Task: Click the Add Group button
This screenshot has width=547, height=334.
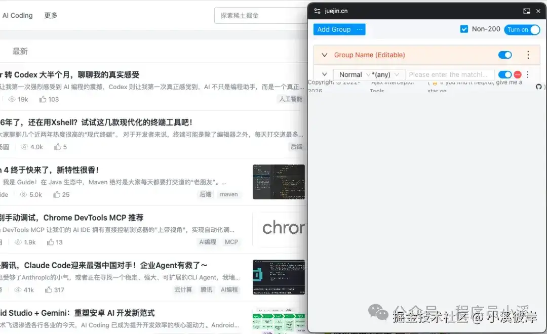Action: tap(334, 30)
